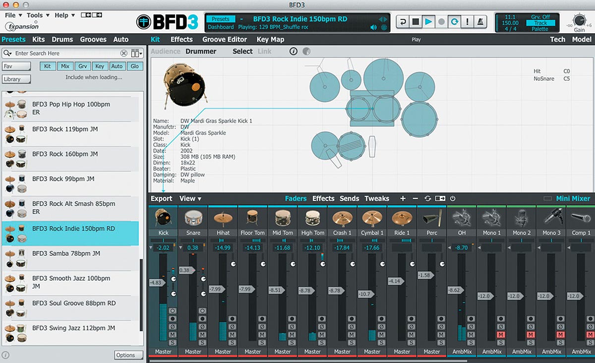
Task: Arm record on the Mid Tom channel
Action: click(292, 319)
